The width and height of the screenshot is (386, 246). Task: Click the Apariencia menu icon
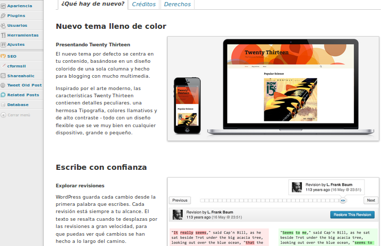[3, 6]
